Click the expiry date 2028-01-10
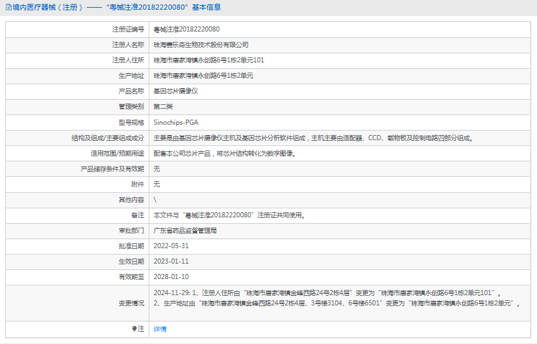The image size is (537, 344). click(x=171, y=276)
